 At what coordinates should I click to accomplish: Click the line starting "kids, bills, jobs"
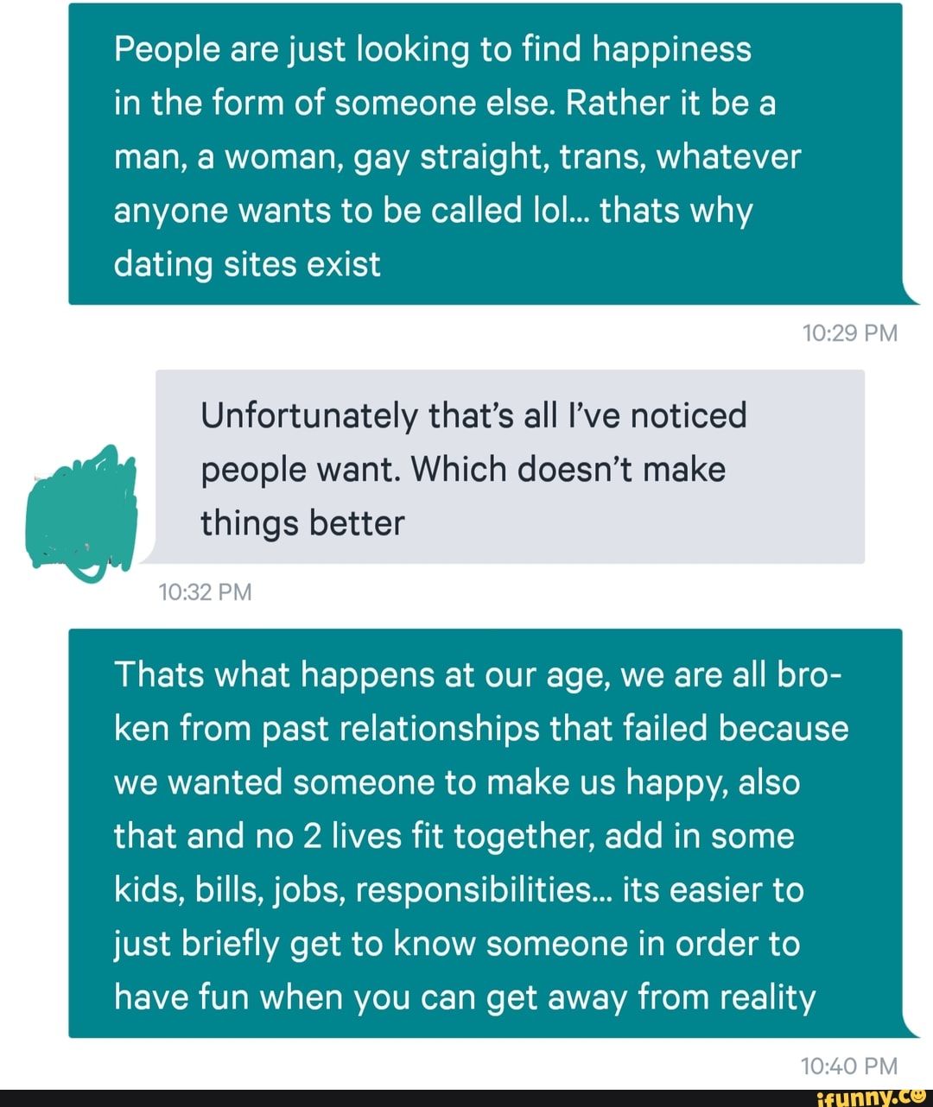(x=458, y=889)
